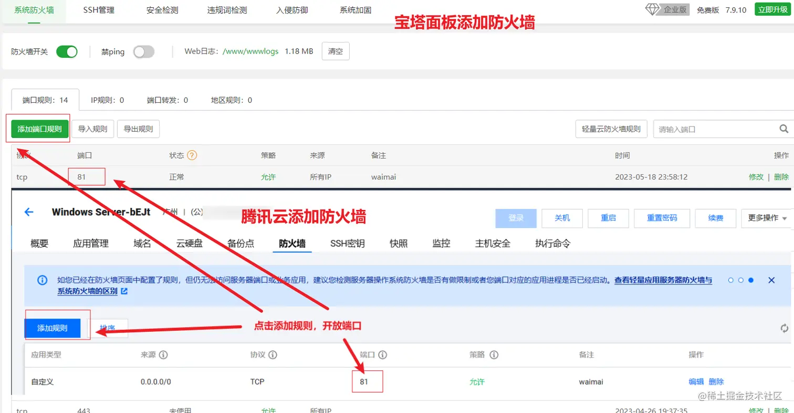
Task: Click the blue info icon in the banner
Action: click(x=43, y=280)
